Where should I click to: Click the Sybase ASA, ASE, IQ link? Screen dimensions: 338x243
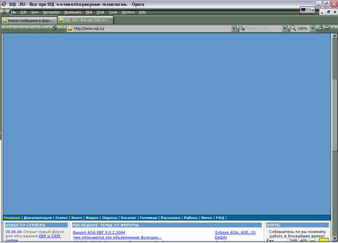point(235,232)
